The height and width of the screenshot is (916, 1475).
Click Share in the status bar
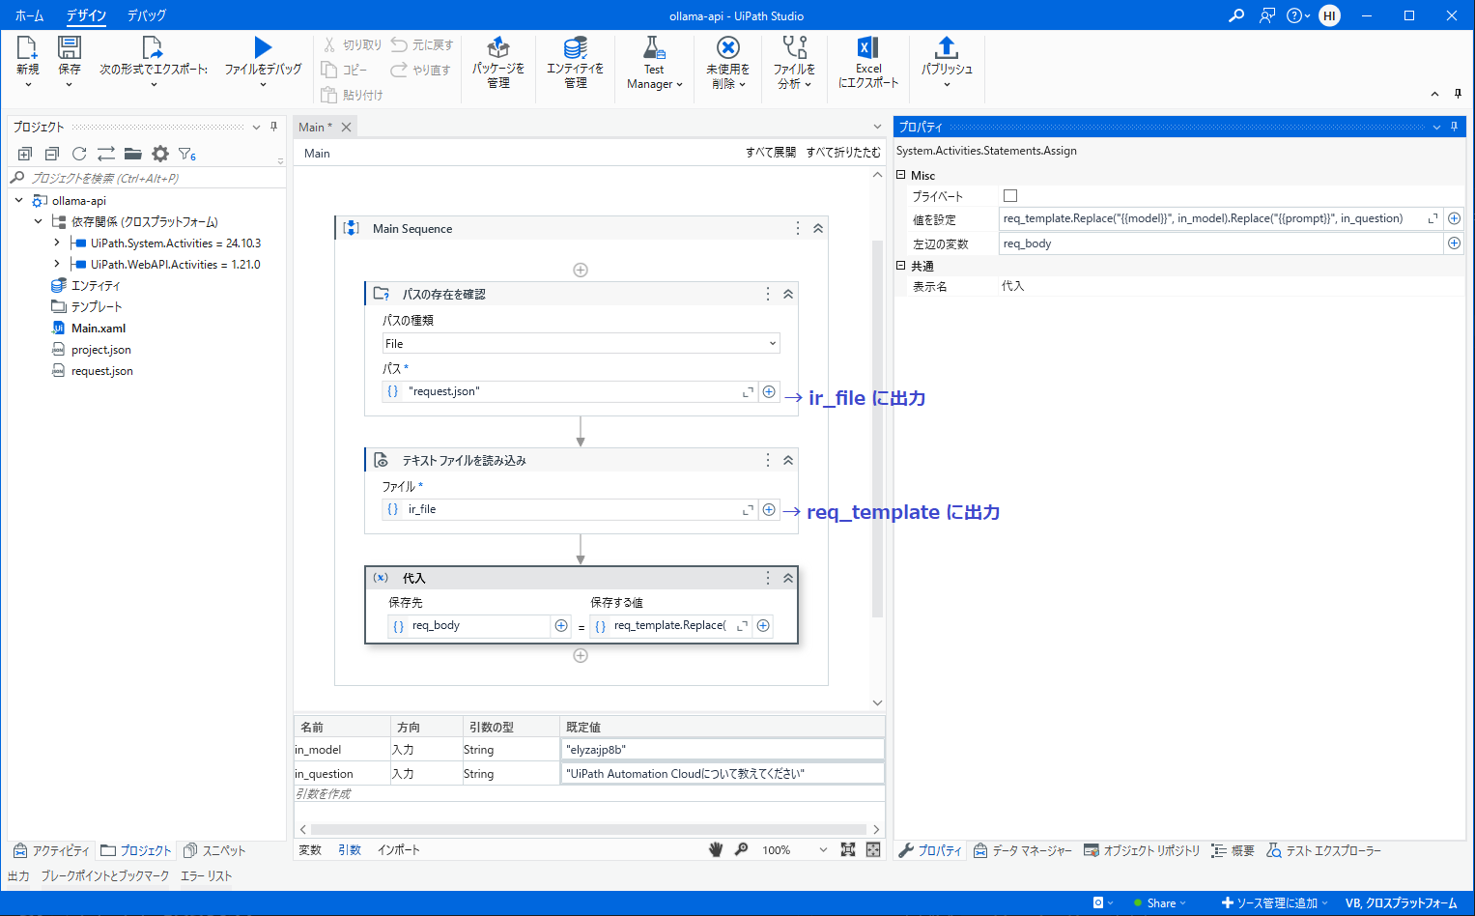coord(1160,902)
